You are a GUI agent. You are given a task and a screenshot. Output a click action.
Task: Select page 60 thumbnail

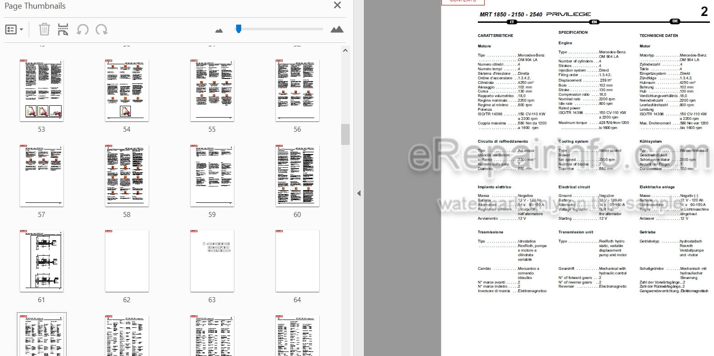coord(297,175)
